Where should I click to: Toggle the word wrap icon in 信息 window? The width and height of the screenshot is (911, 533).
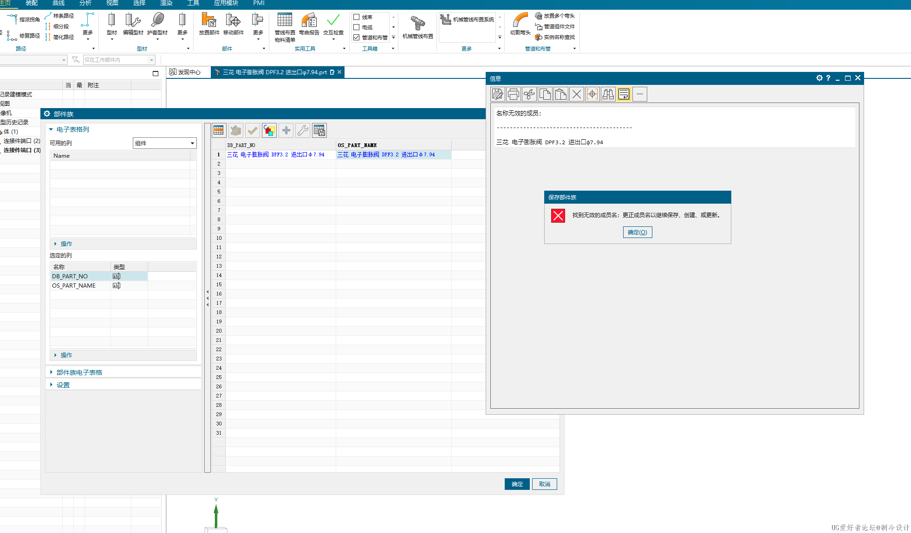(624, 94)
